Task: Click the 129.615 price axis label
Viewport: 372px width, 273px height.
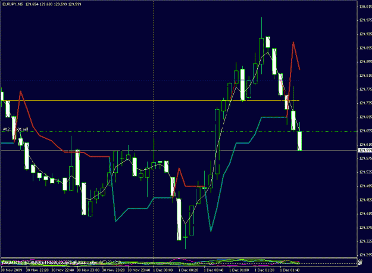Action: (x=365, y=144)
